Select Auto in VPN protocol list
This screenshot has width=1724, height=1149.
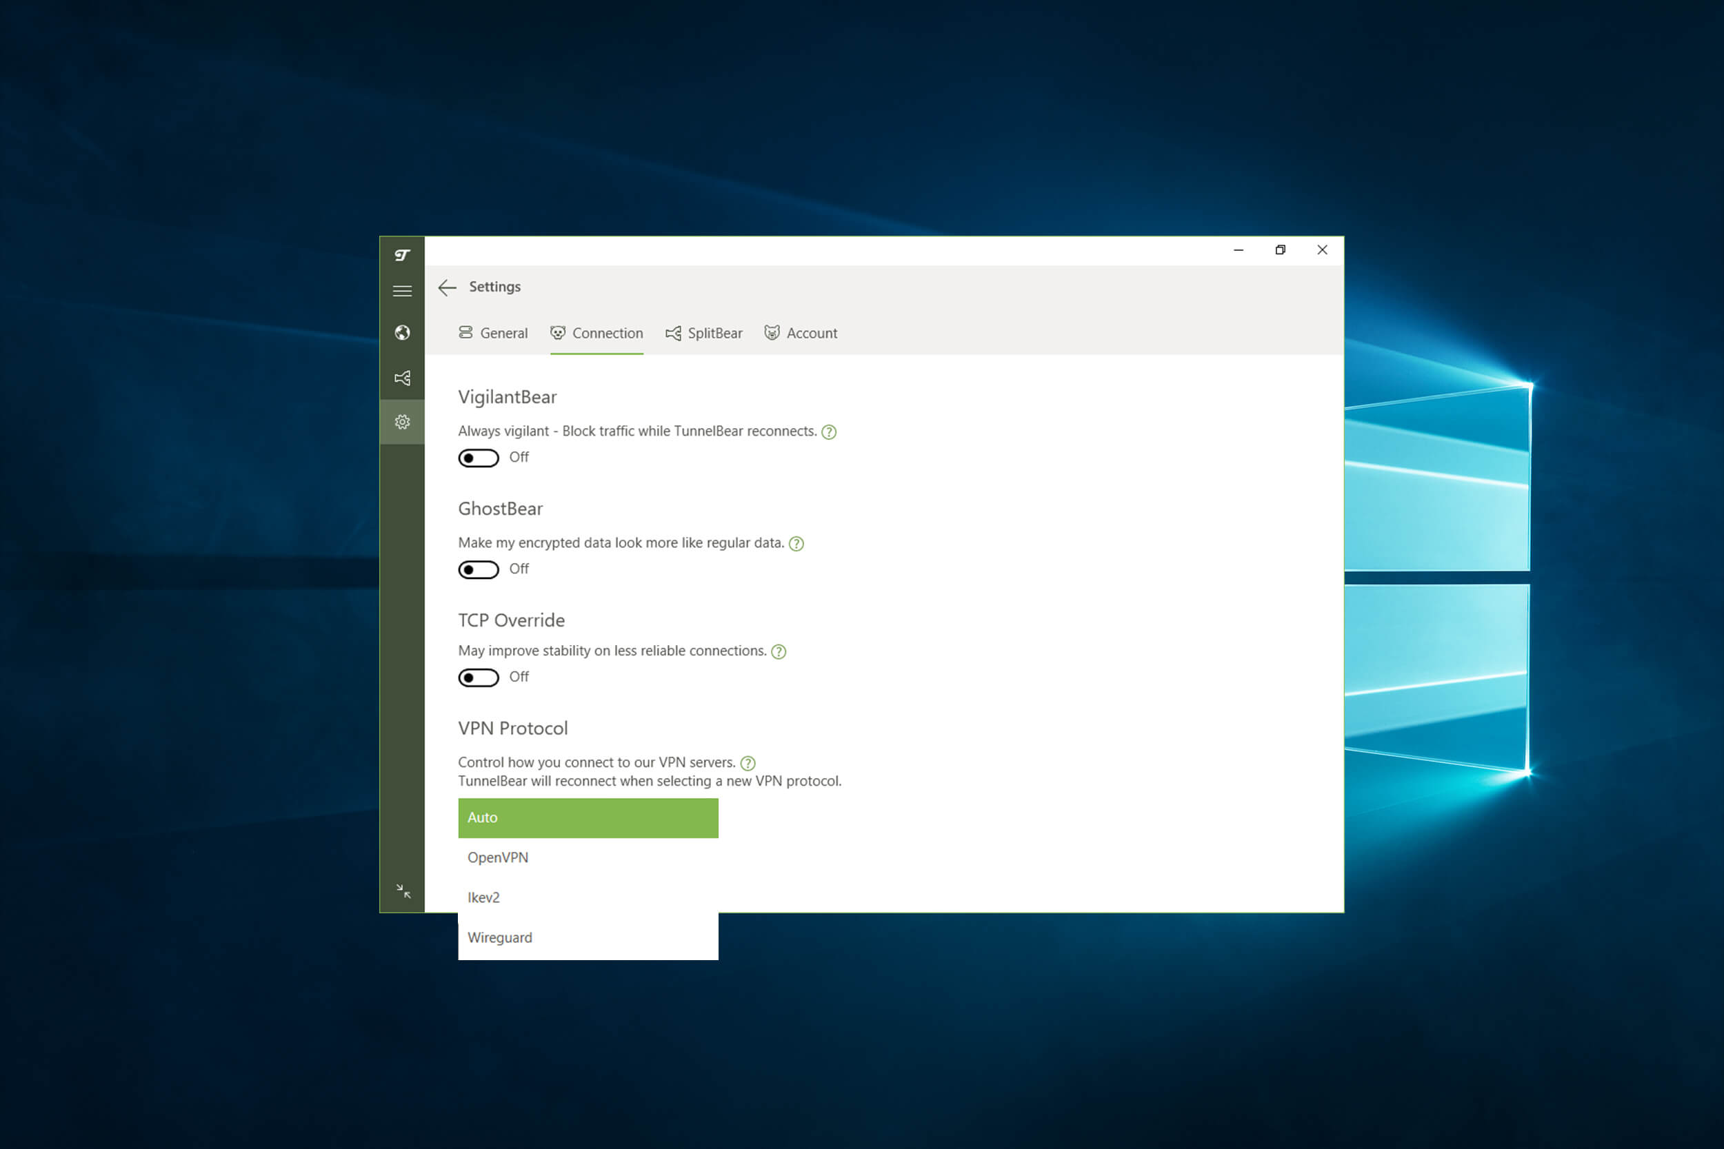click(588, 817)
